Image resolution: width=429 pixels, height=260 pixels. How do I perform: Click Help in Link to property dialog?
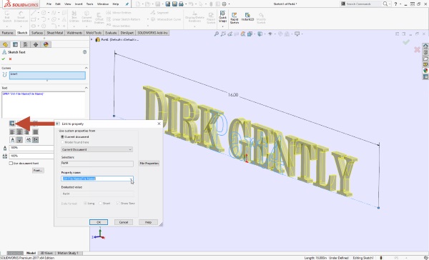(x=148, y=222)
